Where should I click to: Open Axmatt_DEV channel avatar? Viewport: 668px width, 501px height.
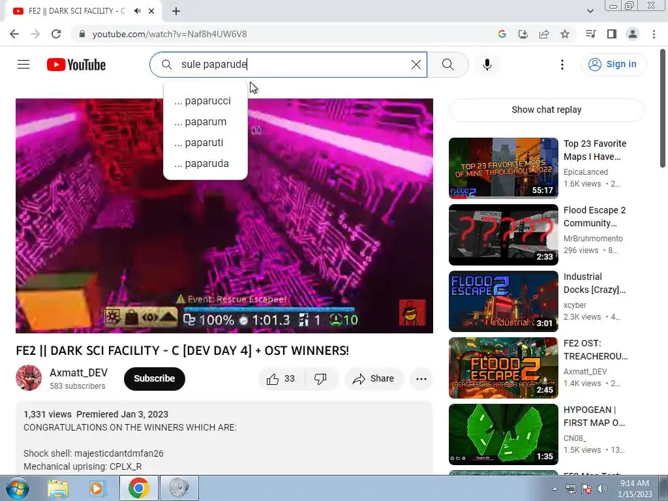[x=29, y=378]
